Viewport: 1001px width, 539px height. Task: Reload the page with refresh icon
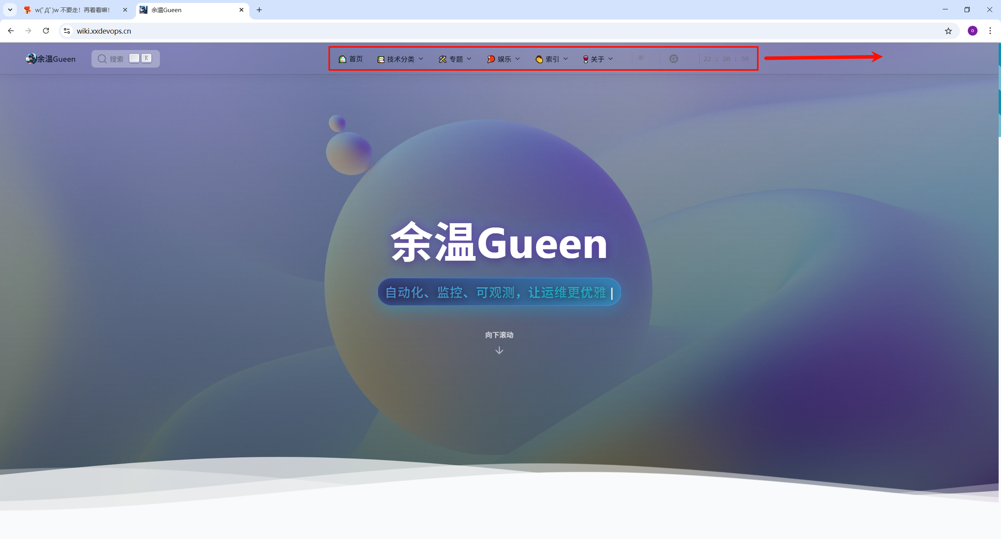pos(46,31)
